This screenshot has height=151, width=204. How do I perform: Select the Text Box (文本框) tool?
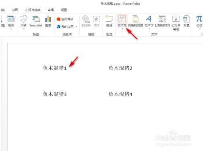[x=122, y=21]
